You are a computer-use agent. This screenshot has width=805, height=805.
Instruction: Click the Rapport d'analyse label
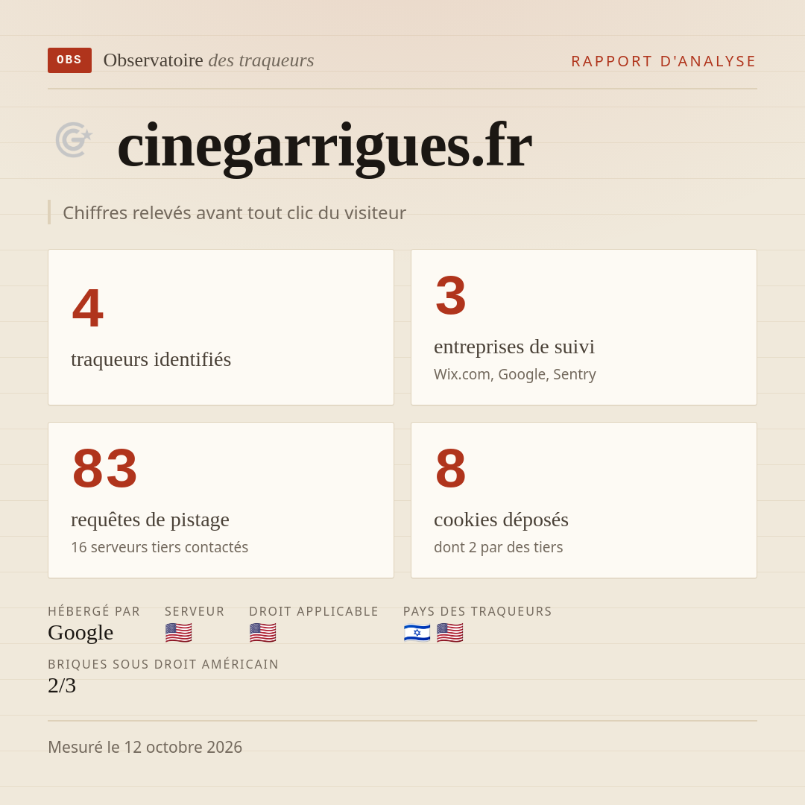pos(664,61)
